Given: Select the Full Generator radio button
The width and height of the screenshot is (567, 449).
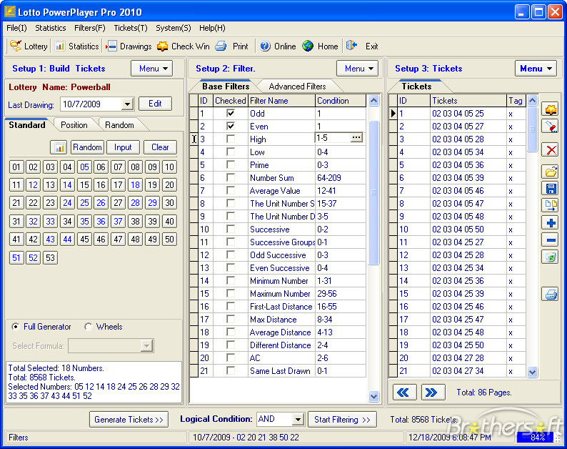Looking at the screenshot, I should (16, 327).
